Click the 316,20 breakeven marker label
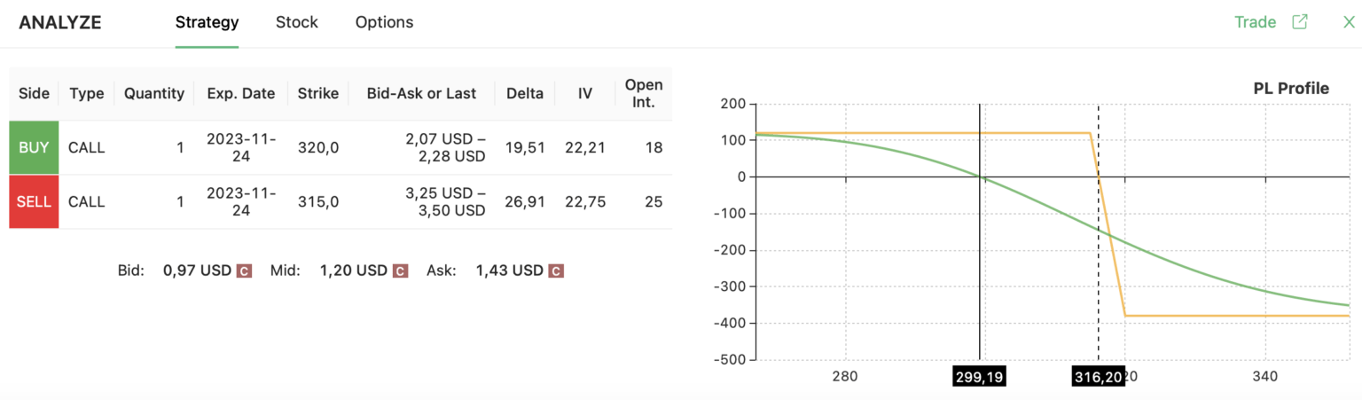This screenshot has width=1362, height=400. pyautogui.click(x=1098, y=377)
